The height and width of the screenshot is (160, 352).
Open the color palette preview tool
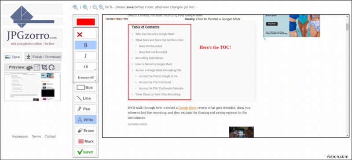click(x=29, y=68)
